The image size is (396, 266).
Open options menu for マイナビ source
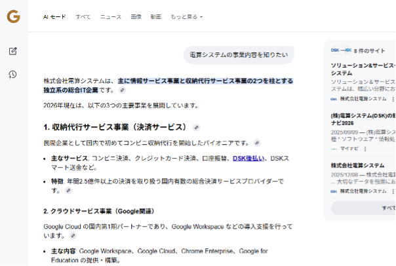tap(365, 149)
